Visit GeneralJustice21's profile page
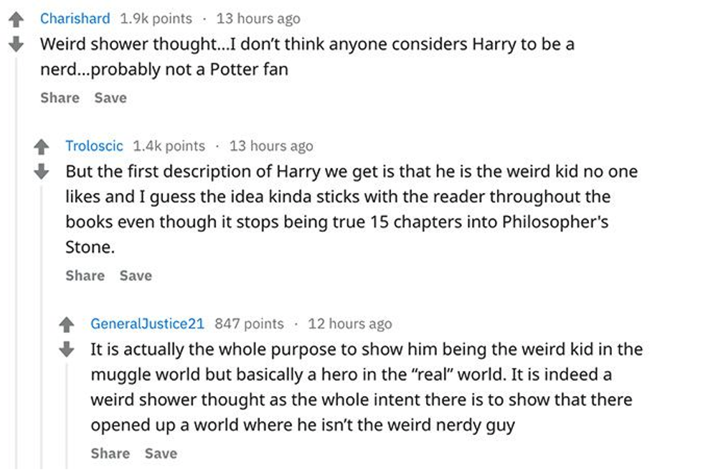The width and height of the screenshot is (703, 475). (x=147, y=324)
